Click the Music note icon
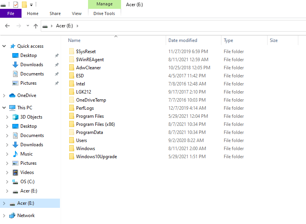 [15, 154]
